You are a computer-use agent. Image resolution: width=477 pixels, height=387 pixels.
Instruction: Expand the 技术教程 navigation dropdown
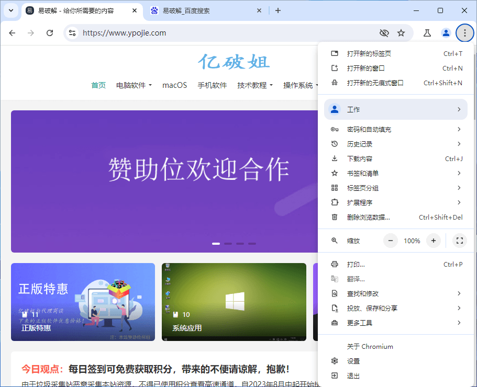[x=255, y=85]
